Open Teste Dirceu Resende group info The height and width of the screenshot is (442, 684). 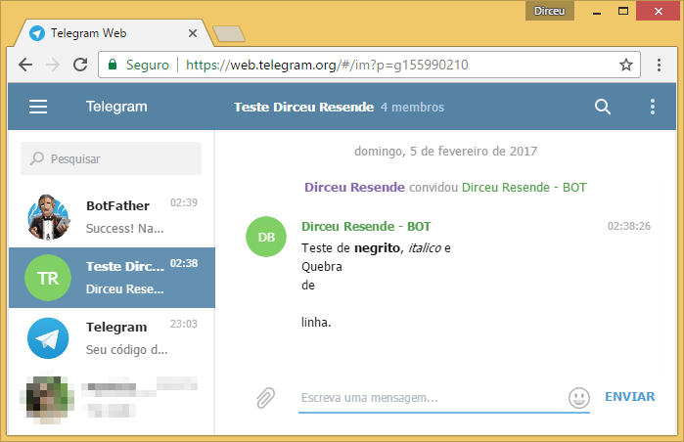[x=303, y=108]
